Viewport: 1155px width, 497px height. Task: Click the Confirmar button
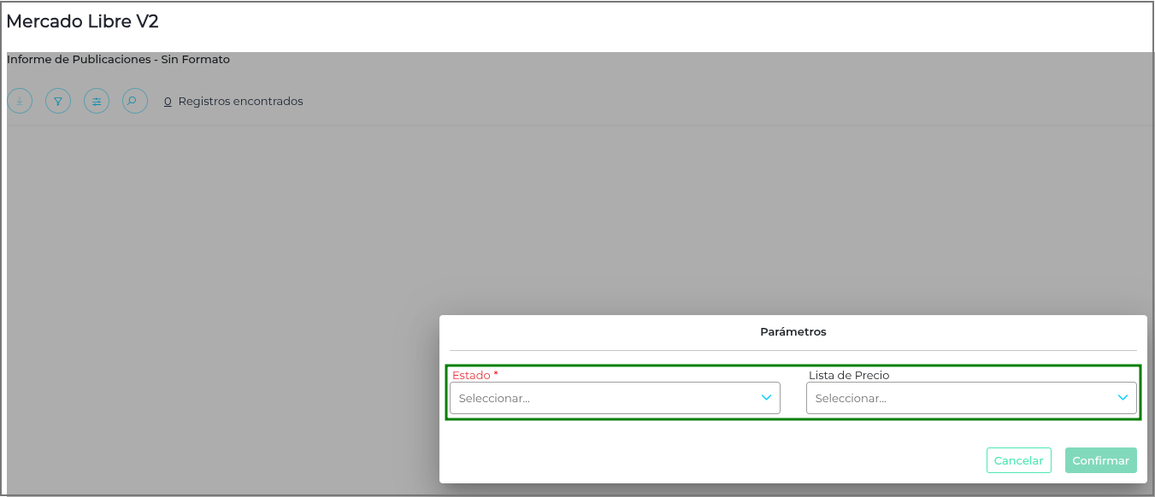tap(1101, 460)
